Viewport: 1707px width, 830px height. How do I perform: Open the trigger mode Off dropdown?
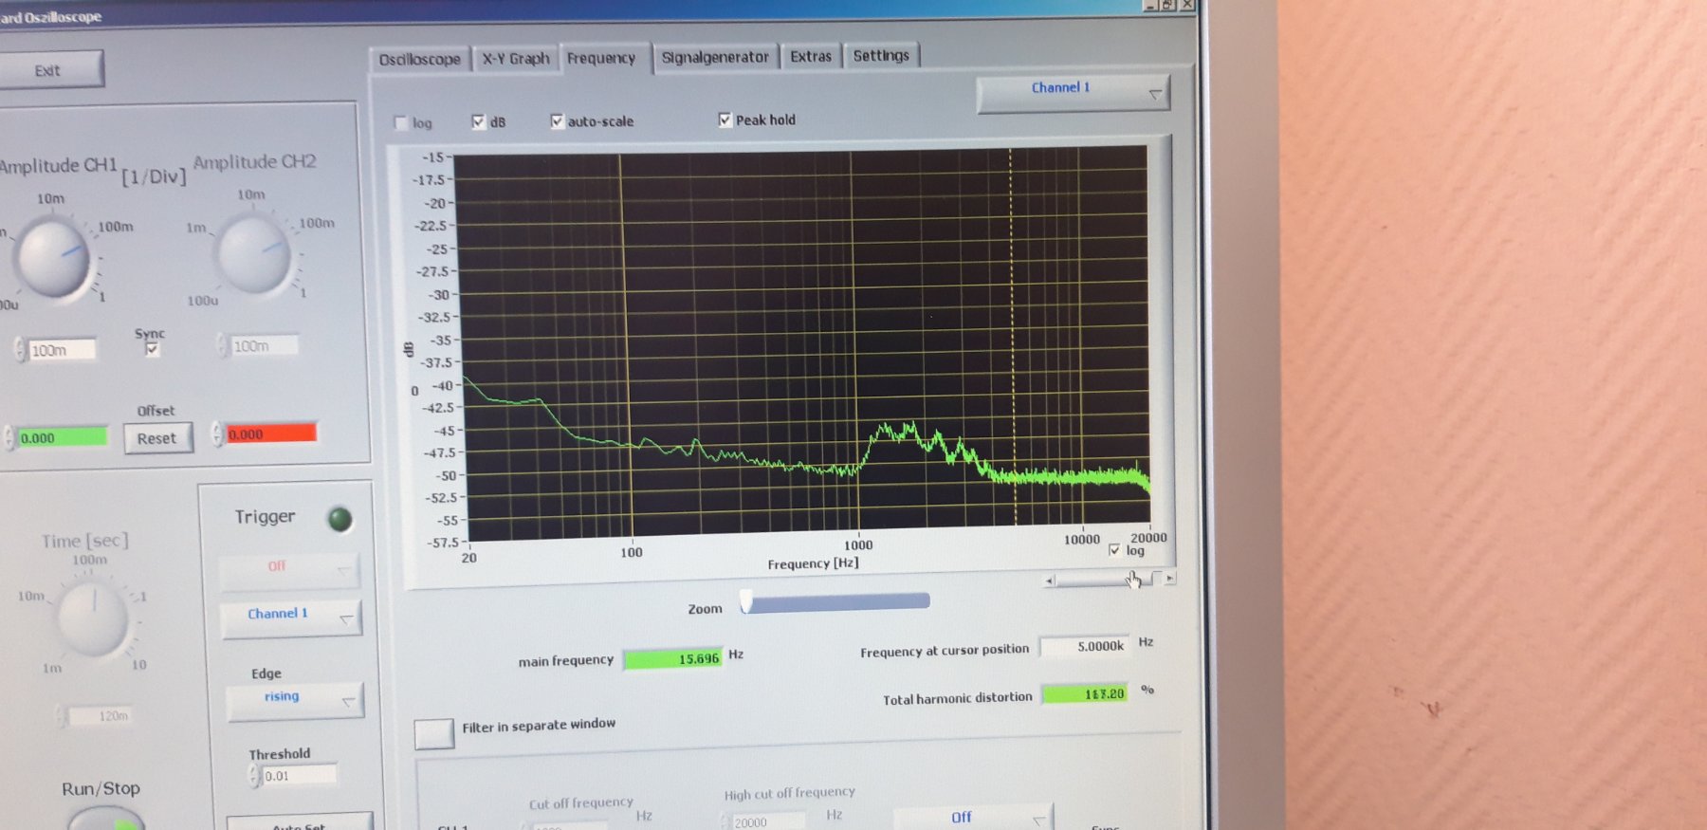(289, 570)
